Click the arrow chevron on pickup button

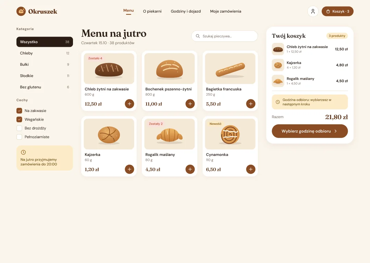[x=335, y=131]
